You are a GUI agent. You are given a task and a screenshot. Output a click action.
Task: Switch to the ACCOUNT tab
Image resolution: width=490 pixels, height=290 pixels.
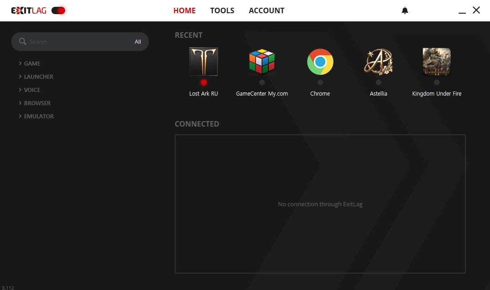[267, 10]
